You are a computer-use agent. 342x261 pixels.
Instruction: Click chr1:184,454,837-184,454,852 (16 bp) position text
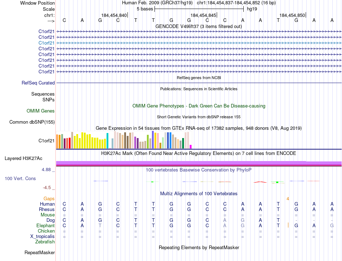236,3
